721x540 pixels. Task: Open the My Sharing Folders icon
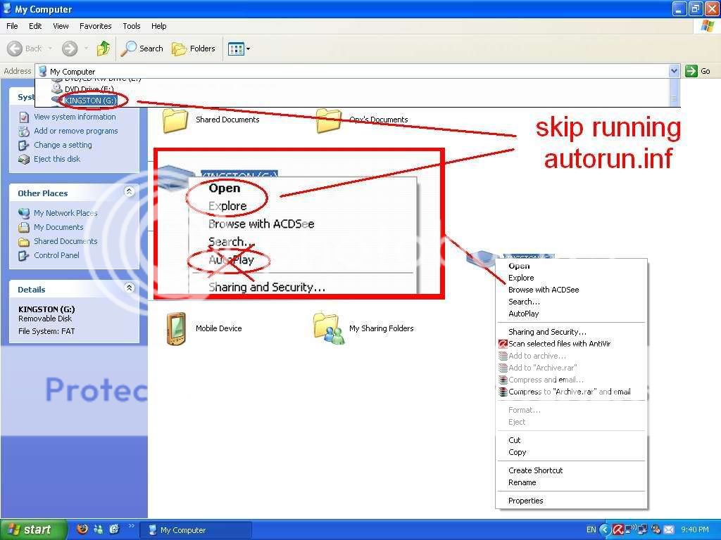(x=329, y=328)
